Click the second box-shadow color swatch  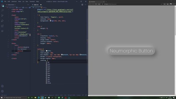click(x=80, y=55)
